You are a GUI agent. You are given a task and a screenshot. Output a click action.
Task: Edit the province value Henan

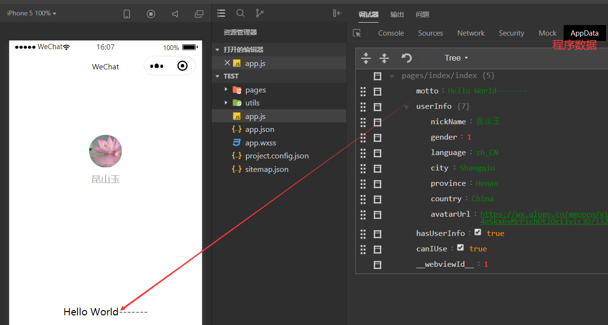pyautogui.click(x=487, y=183)
